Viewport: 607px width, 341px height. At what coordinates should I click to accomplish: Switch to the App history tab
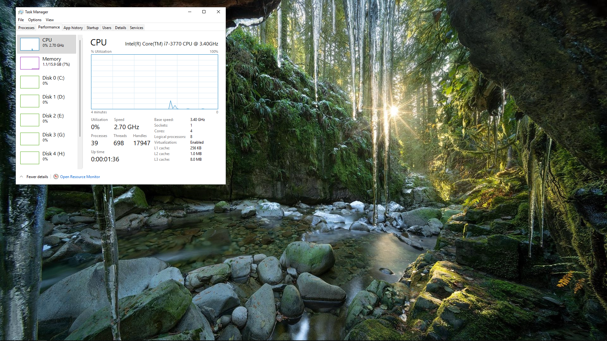point(73,28)
